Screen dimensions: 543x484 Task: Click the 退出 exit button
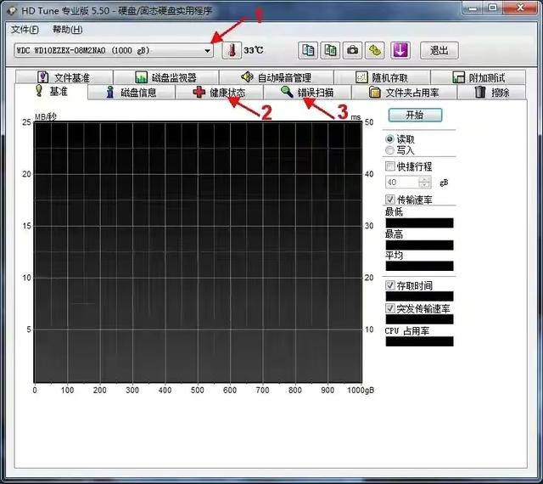(x=439, y=50)
